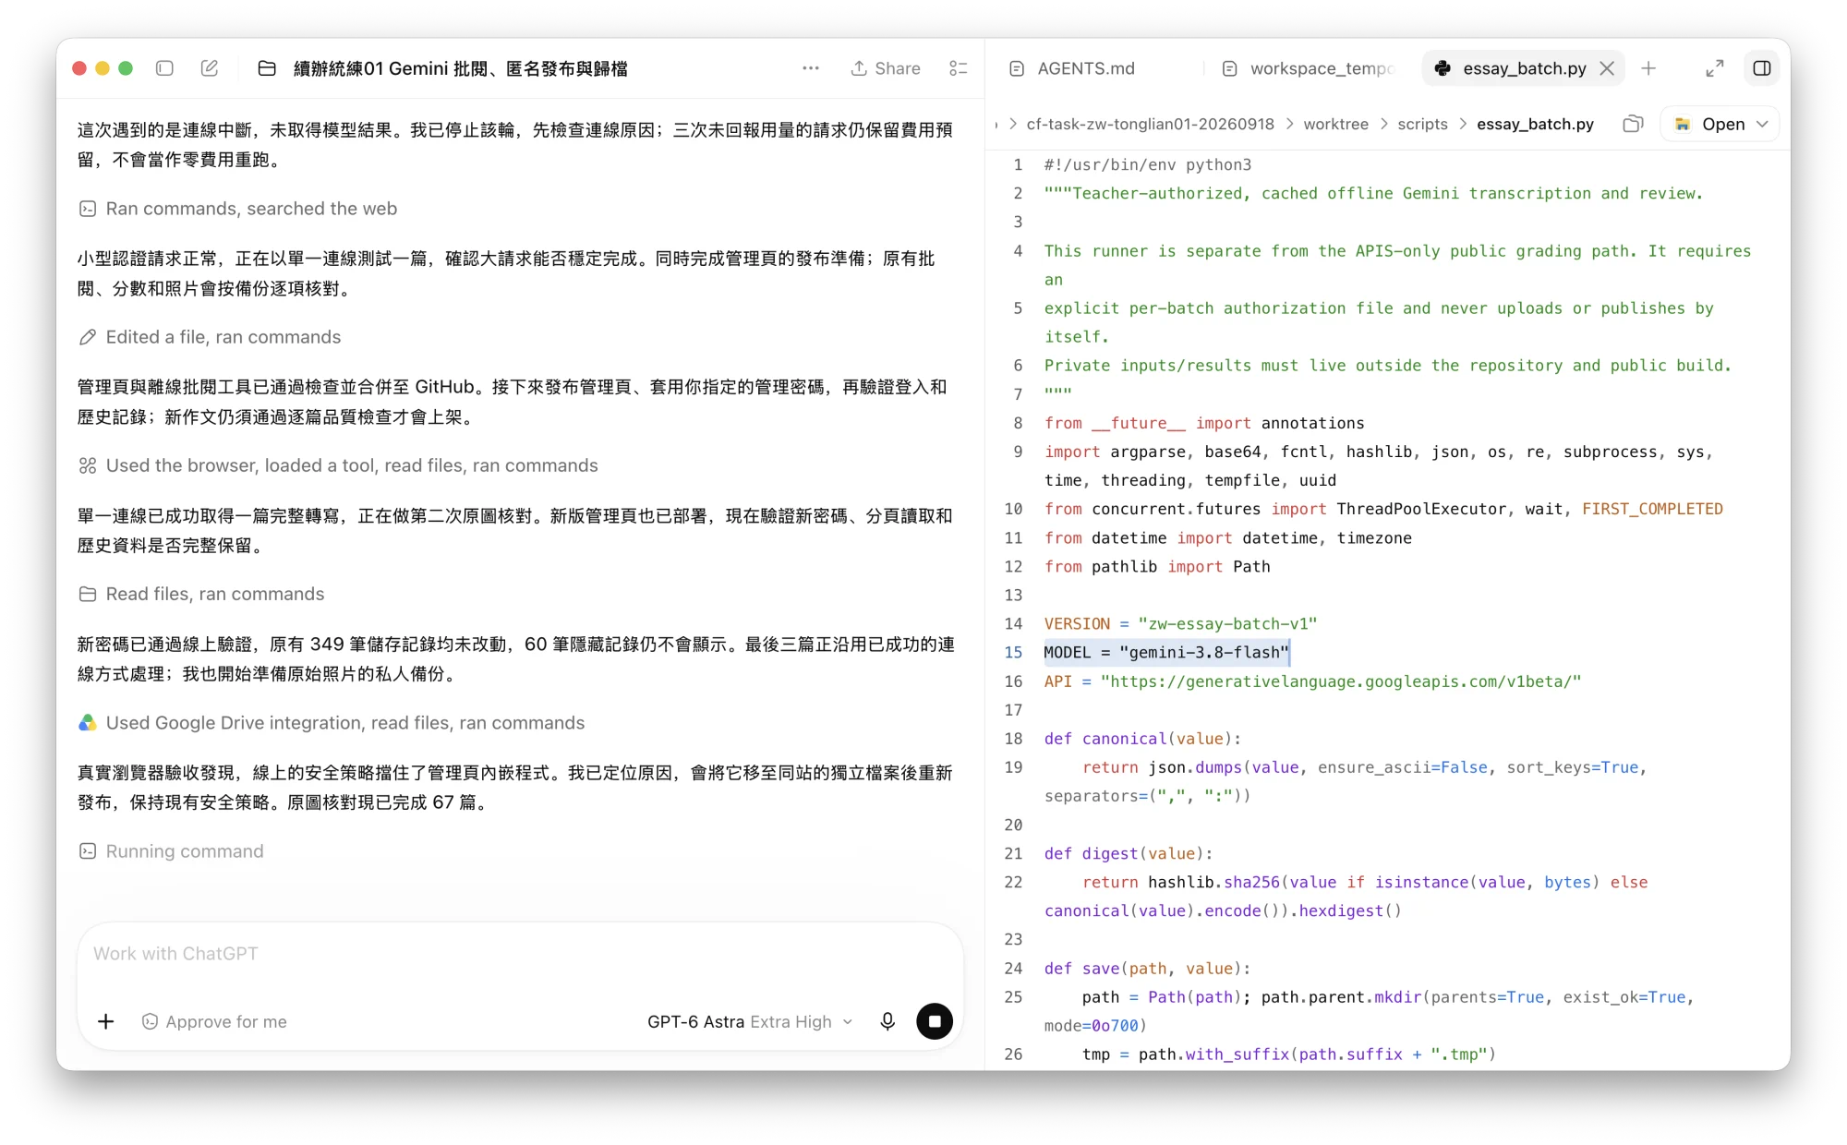Image resolution: width=1847 pixels, height=1145 pixels.
Task: Go to worktree in breadcrumb
Action: (x=1335, y=124)
